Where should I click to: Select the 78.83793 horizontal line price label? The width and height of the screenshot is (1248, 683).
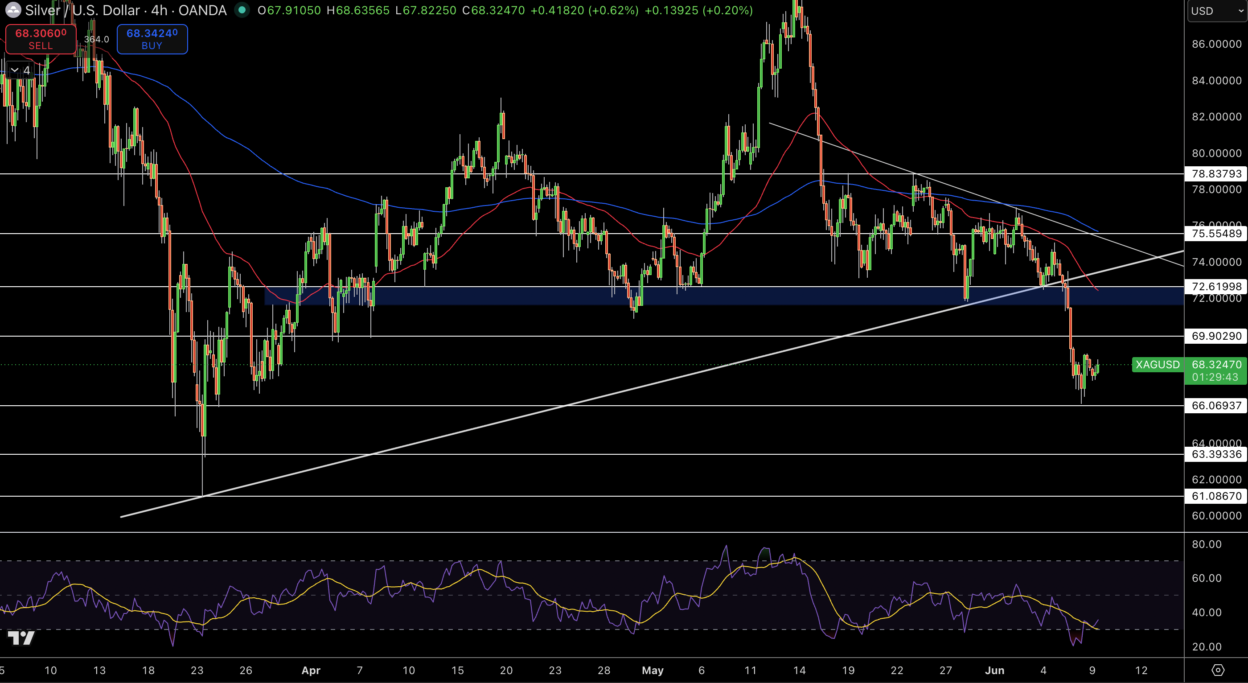pos(1216,173)
